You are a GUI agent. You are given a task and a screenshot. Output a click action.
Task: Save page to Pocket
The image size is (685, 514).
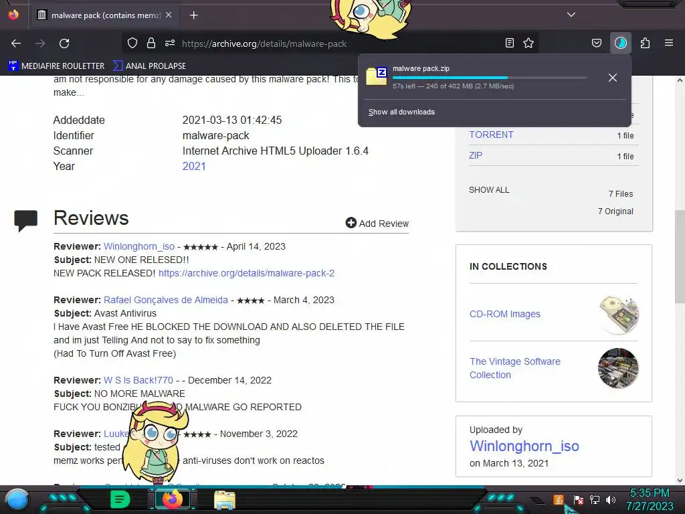[596, 44]
